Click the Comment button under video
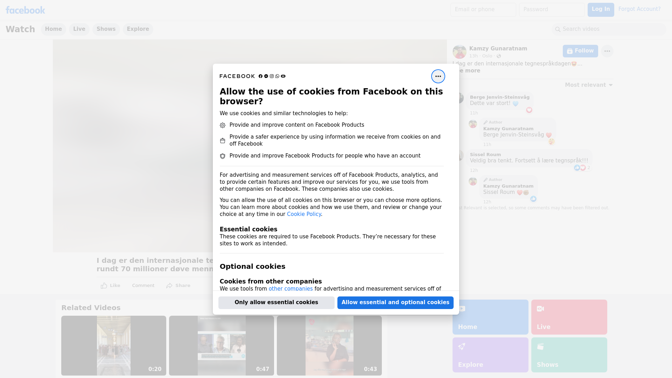Screen dimensions: 672x378 pyautogui.click(x=143, y=286)
